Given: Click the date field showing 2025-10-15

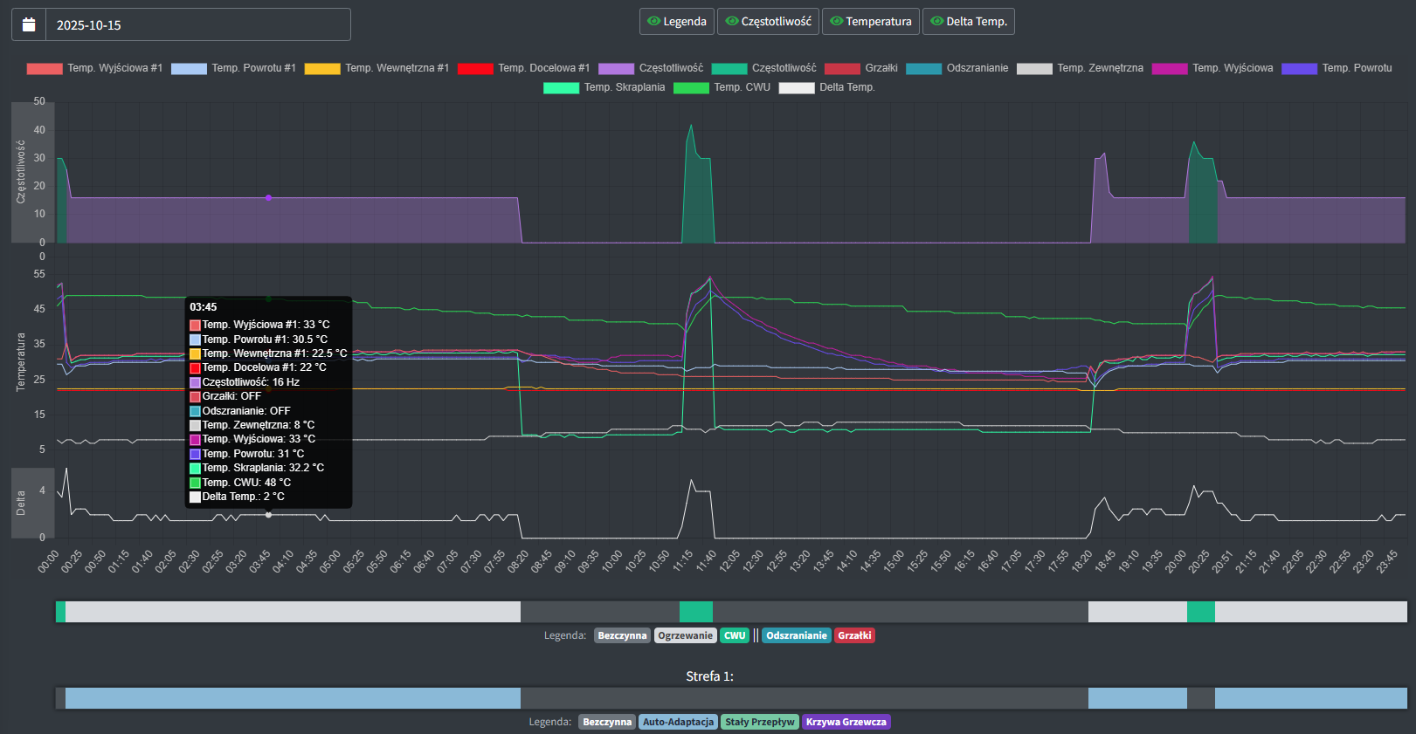Looking at the screenshot, I should [x=197, y=24].
